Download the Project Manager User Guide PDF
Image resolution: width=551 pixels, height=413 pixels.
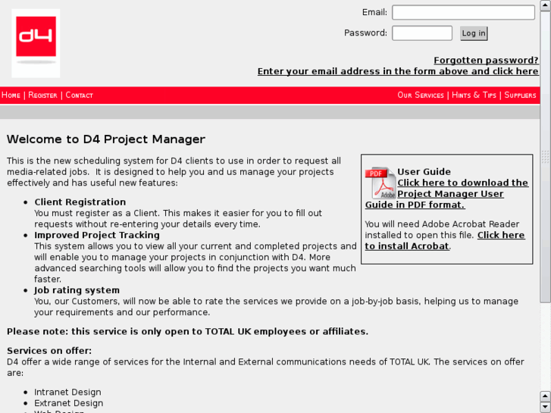pyautogui.click(x=446, y=194)
